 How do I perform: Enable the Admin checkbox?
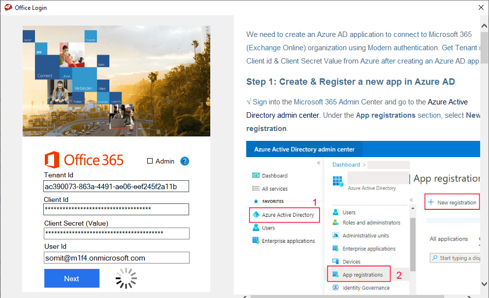click(150, 161)
